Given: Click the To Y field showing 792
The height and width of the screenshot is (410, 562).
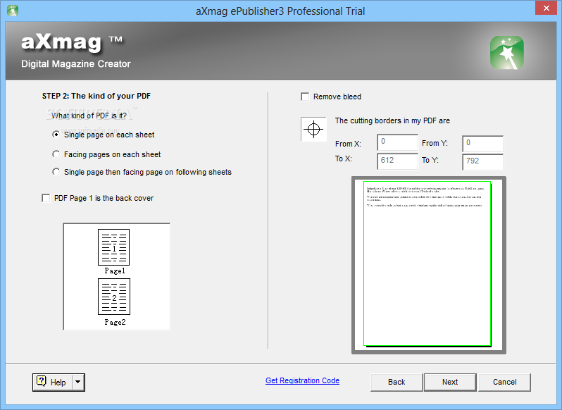Looking at the screenshot, I should [483, 162].
